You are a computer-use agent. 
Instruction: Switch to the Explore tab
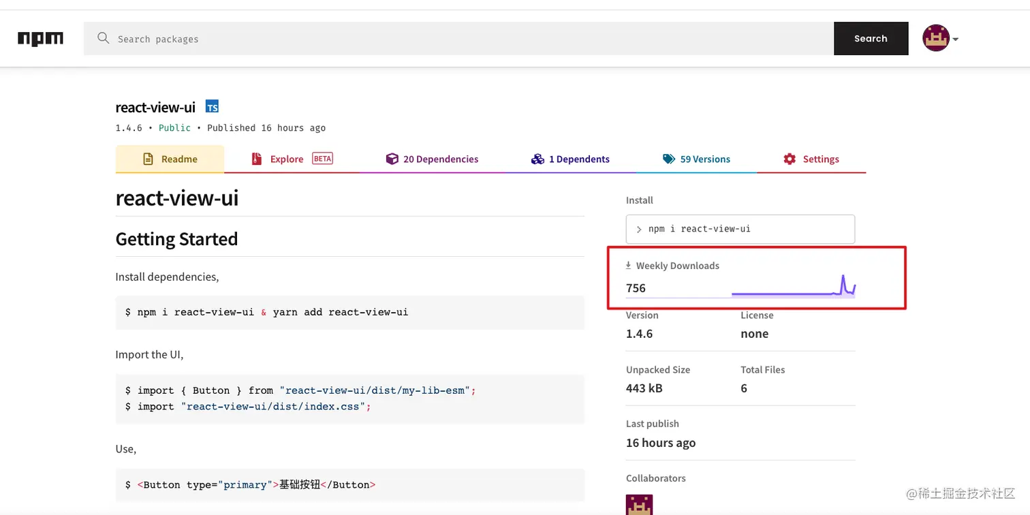tap(292, 159)
